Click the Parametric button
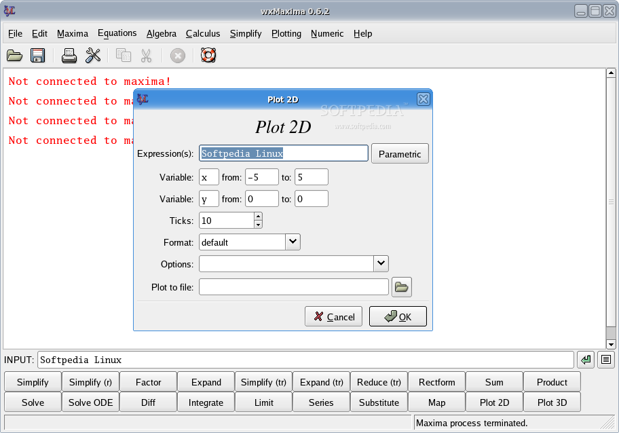Image resolution: width=619 pixels, height=433 pixels. (400, 153)
